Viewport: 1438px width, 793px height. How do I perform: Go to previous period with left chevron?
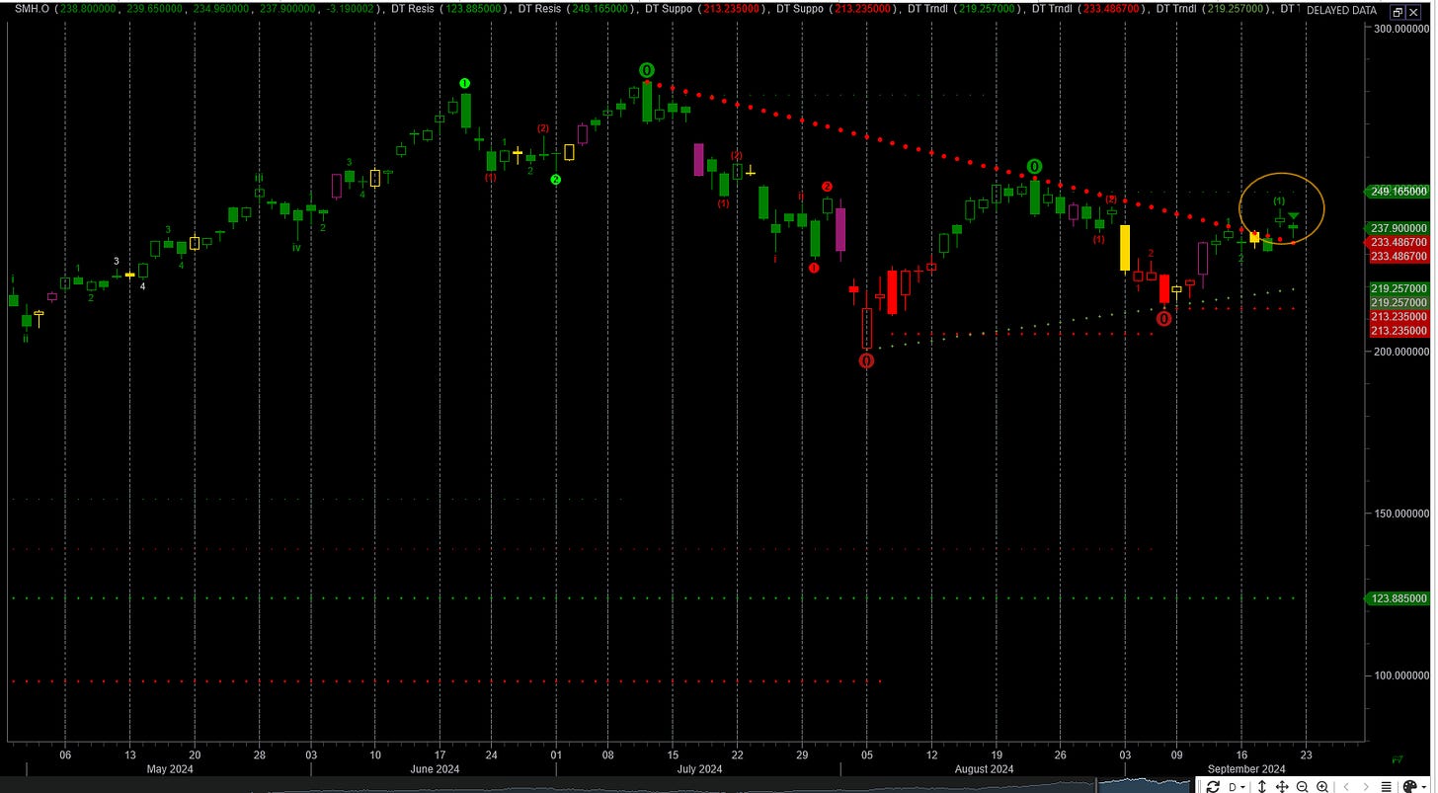(1346, 786)
